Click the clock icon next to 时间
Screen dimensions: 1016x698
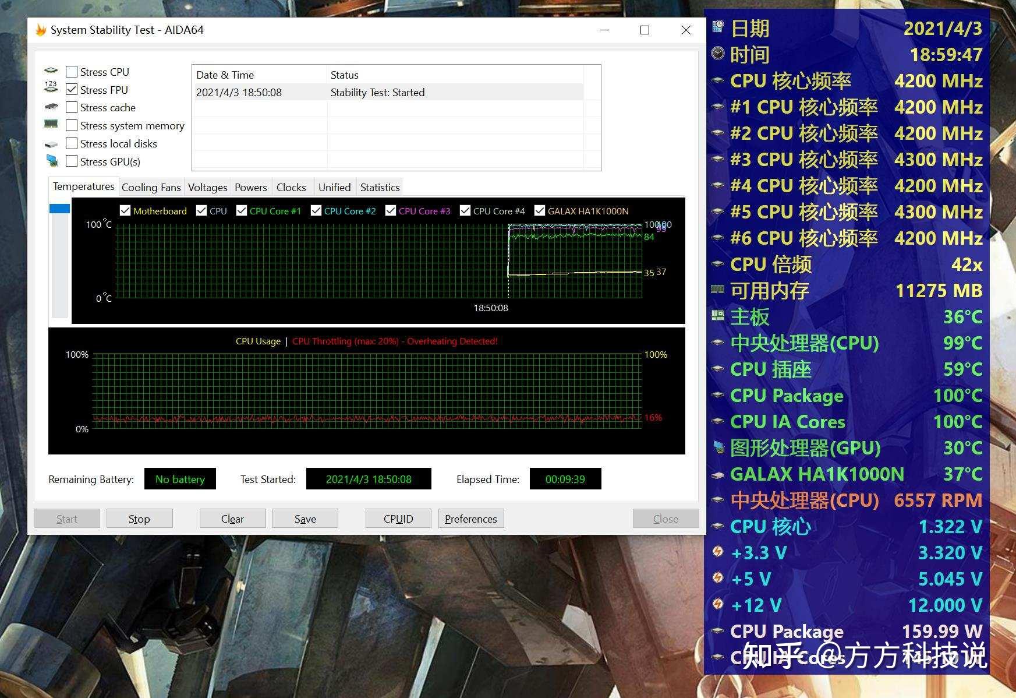(x=717, y=54)
